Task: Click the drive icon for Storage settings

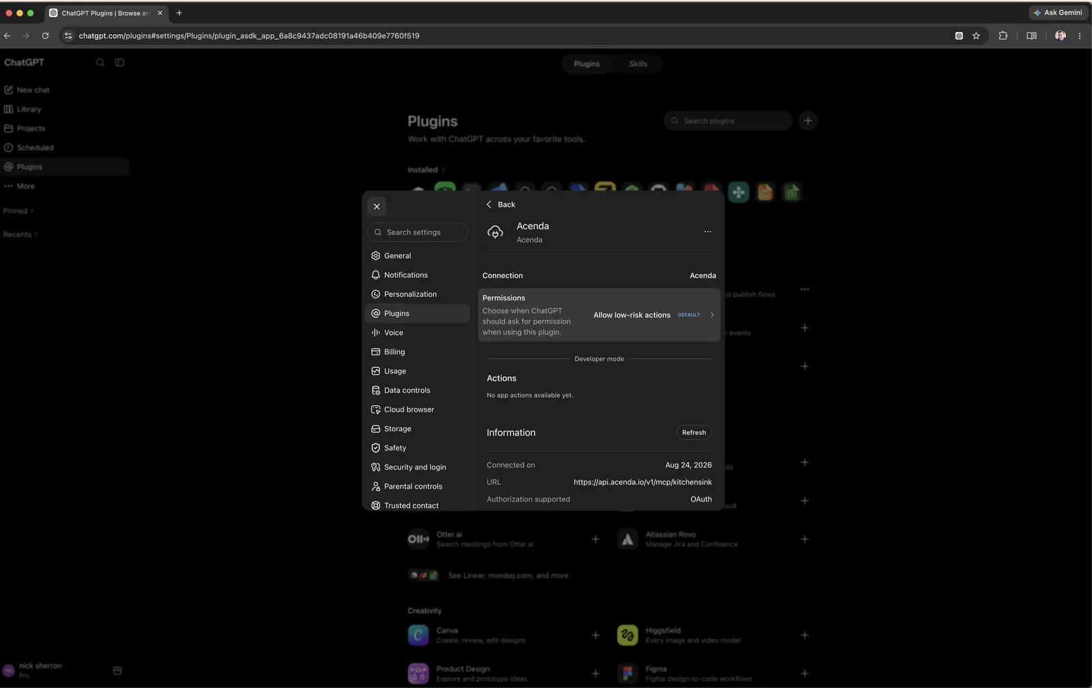Action: pos(375,429)
